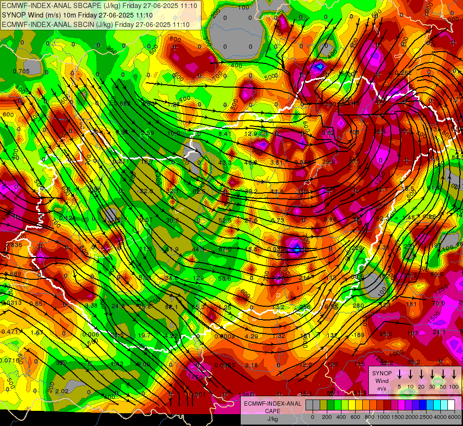The image size is (463, 426).
Task: Click the 'J/kg' unit label in legend
Action: click(x=273, y=419)
